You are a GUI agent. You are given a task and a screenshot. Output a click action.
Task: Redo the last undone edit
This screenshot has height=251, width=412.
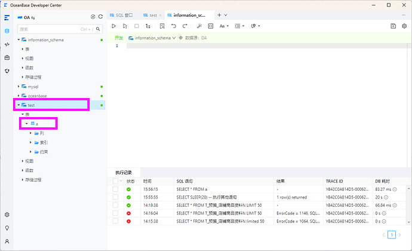(x=185, y=26)
